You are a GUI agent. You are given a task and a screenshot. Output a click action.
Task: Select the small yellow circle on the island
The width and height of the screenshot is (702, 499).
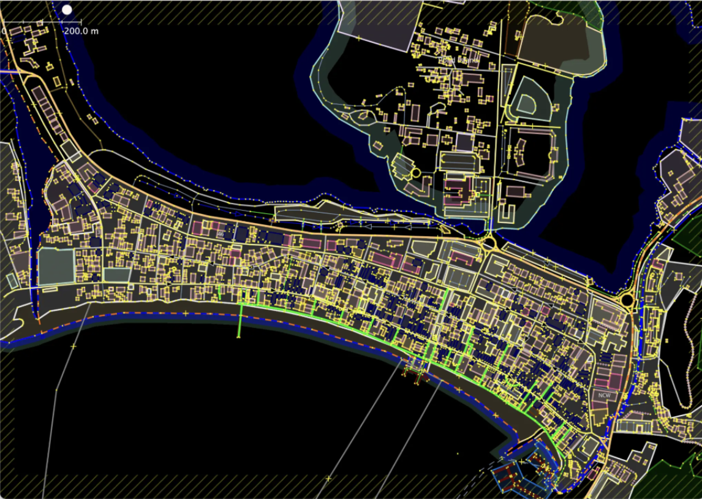[x=416, y=173]
